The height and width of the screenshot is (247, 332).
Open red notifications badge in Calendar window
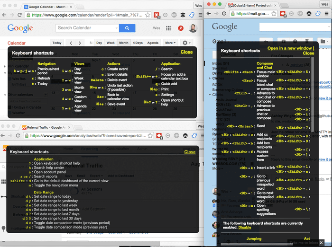pyautogui.click(x=181, y=28)
